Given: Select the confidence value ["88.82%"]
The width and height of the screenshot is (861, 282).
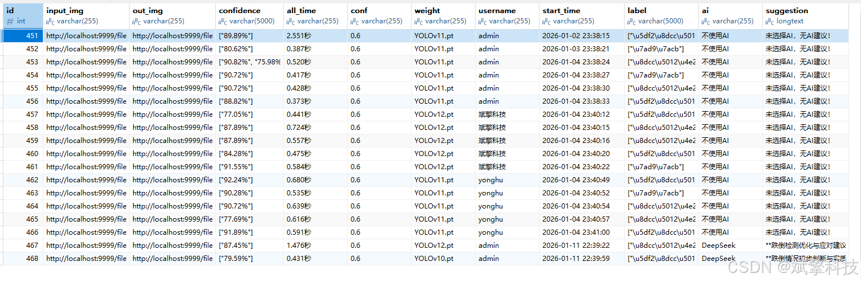Looking at the screenshot, I should point(236,101).
